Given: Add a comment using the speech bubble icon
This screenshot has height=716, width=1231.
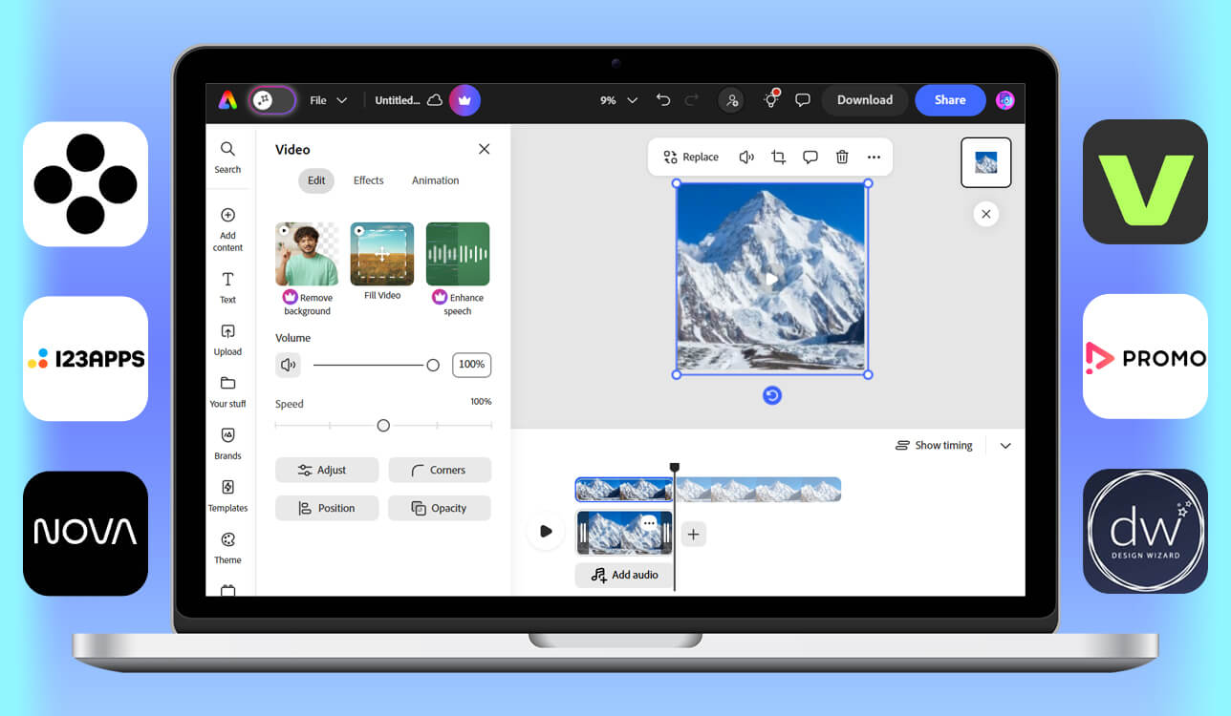Looking at the screenshot, I should (x=810, y=157).
